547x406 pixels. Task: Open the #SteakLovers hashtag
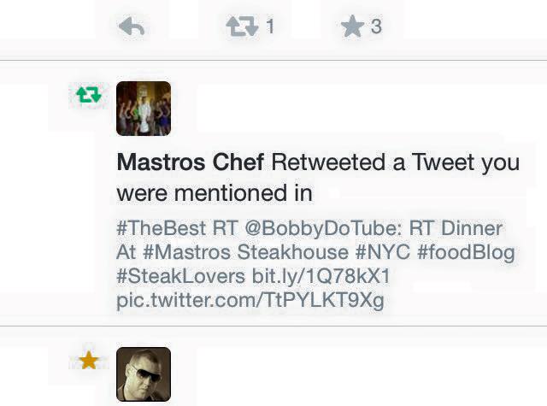point(180,276)
